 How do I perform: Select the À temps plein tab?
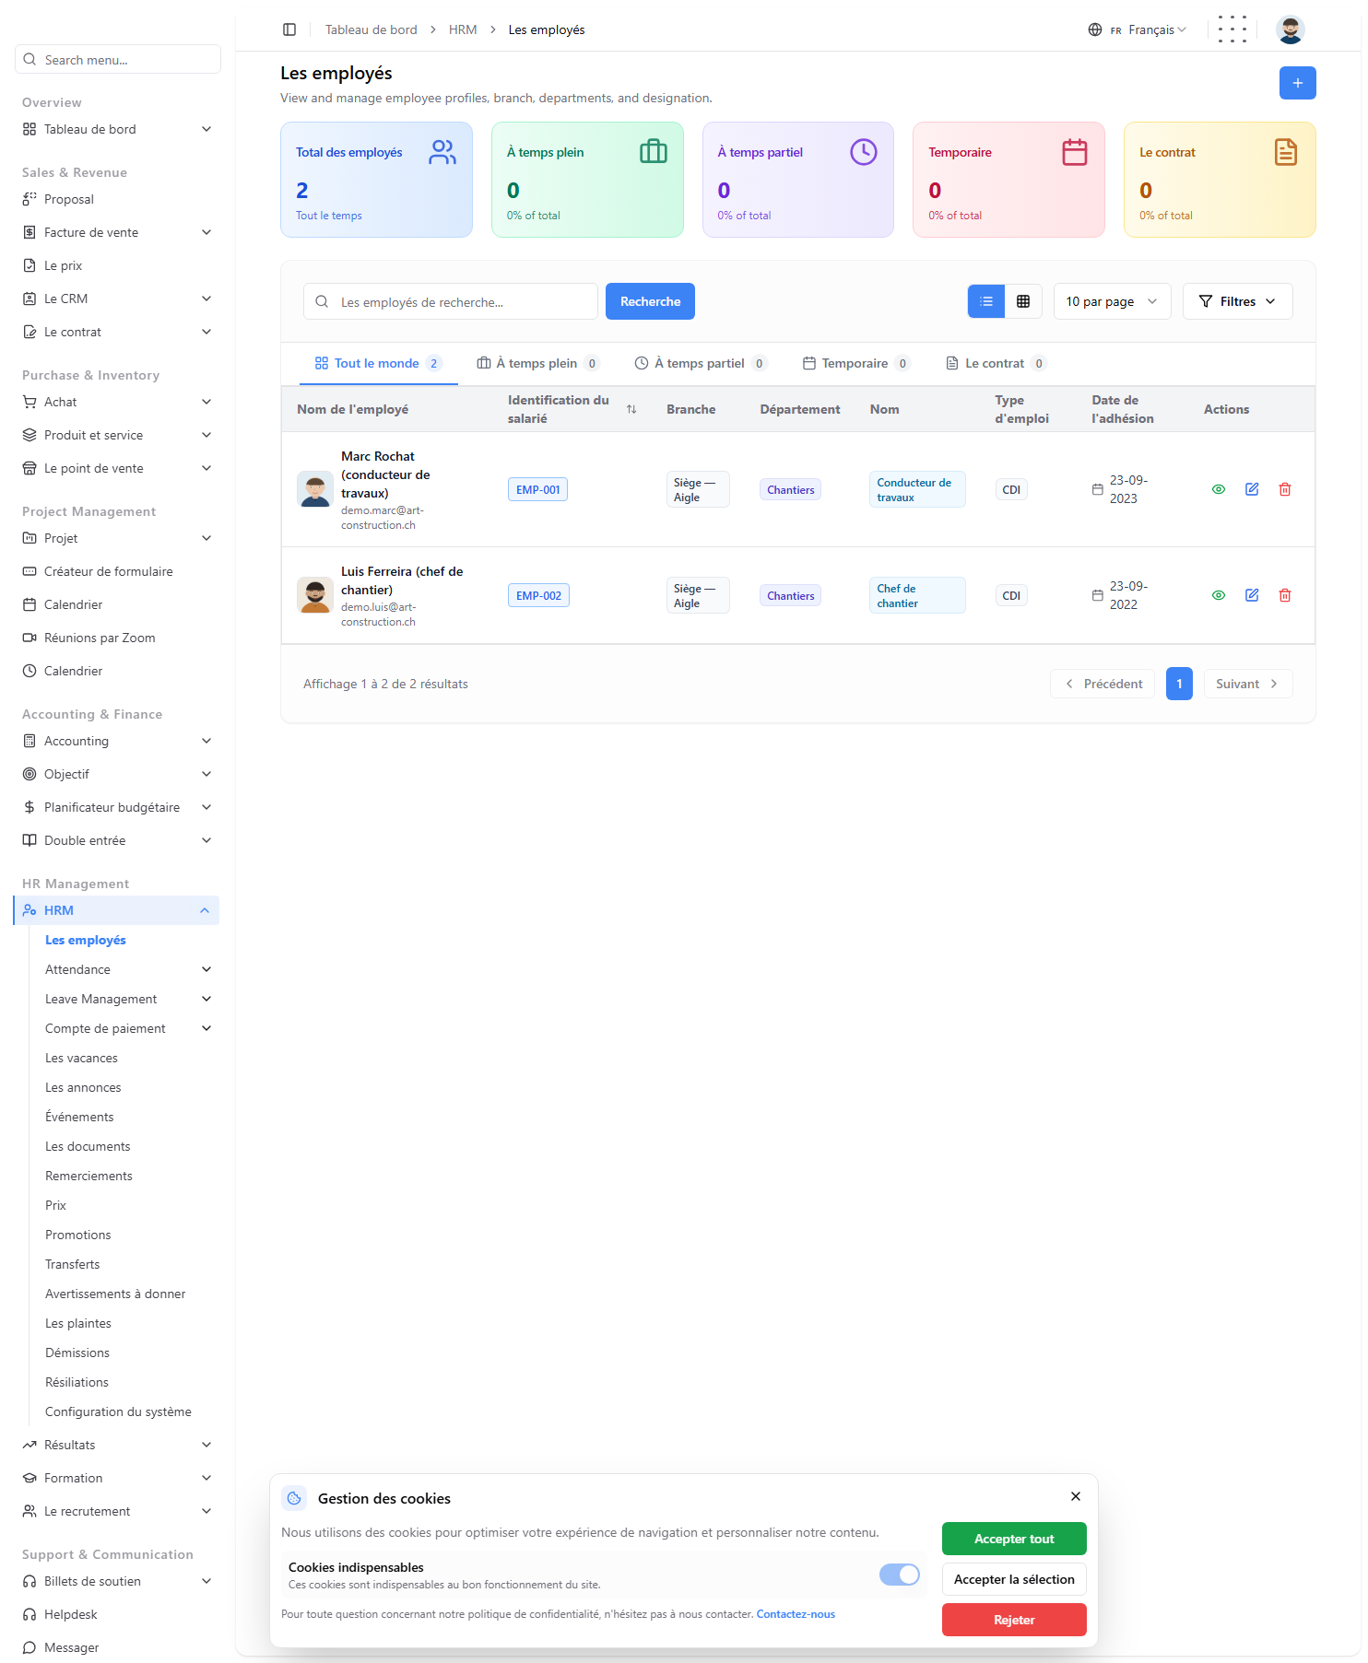pos(537,363)
